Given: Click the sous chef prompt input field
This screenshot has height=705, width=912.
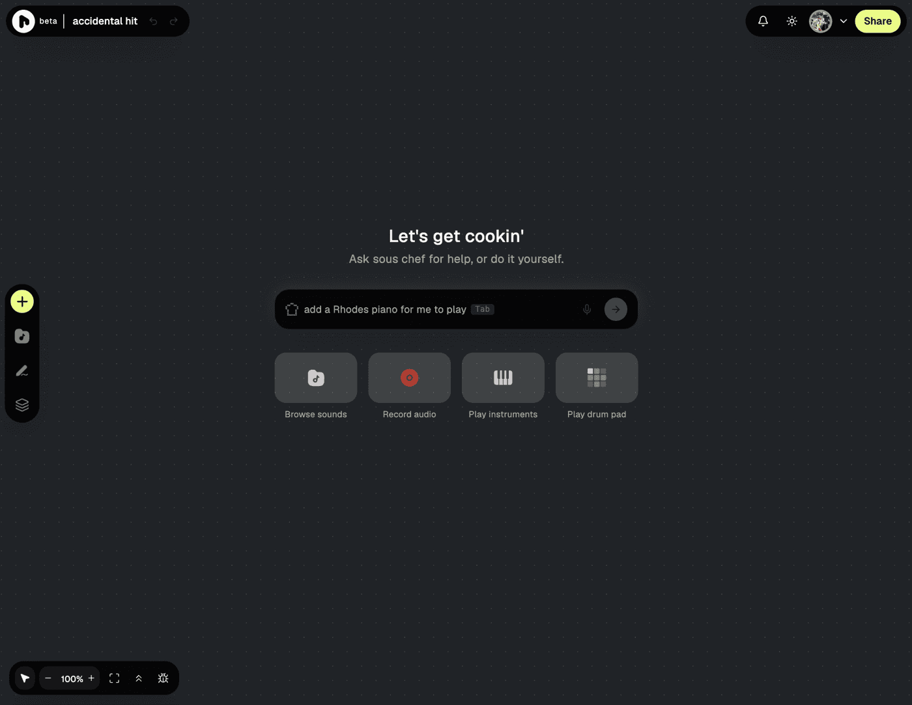Looking at the screenshot, I should coord(456,309).
